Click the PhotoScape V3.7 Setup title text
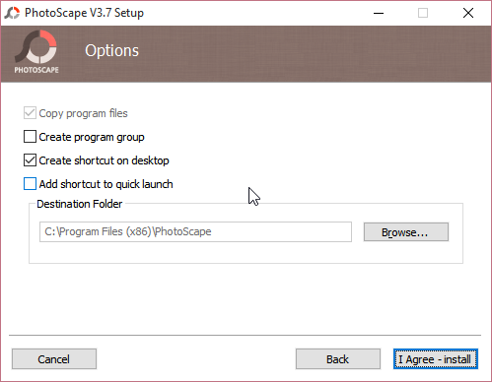This screenshot has height=382, width=492. (84, 13)
